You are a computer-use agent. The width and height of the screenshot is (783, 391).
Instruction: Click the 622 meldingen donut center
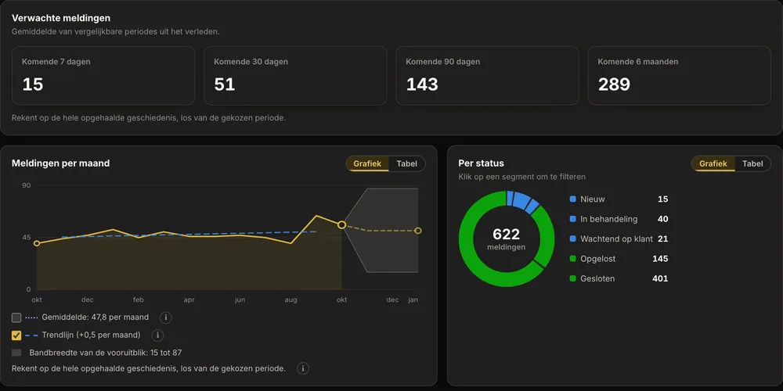click(x=507, y=239)
